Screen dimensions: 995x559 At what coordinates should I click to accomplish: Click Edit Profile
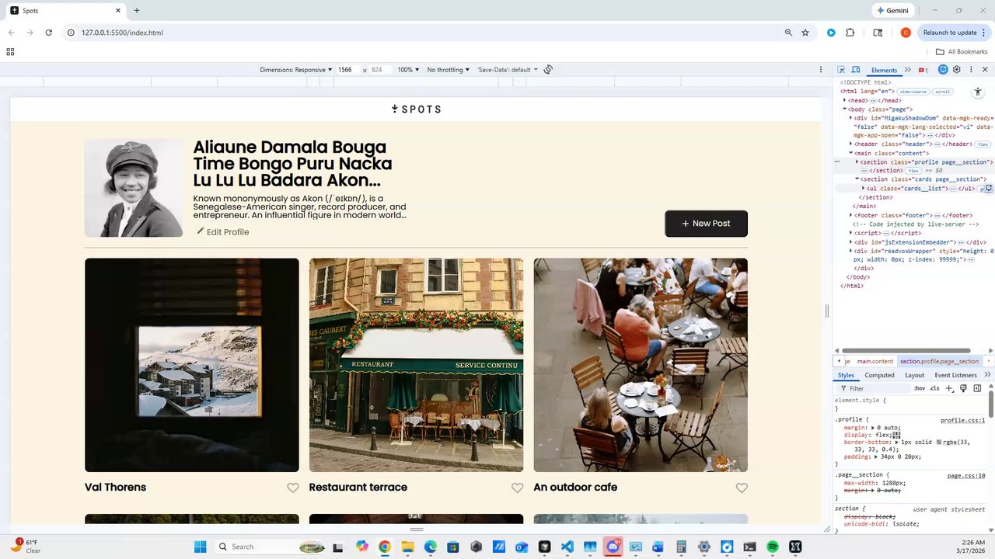tap(222, 232)
